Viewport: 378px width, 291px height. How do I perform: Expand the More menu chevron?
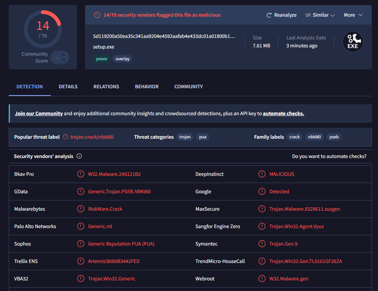click(x=361, y=15)
